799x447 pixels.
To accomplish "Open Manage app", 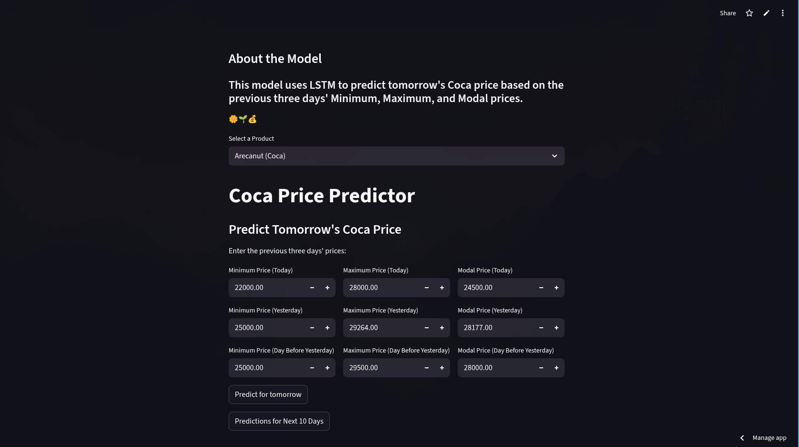I will click(769, 437).
